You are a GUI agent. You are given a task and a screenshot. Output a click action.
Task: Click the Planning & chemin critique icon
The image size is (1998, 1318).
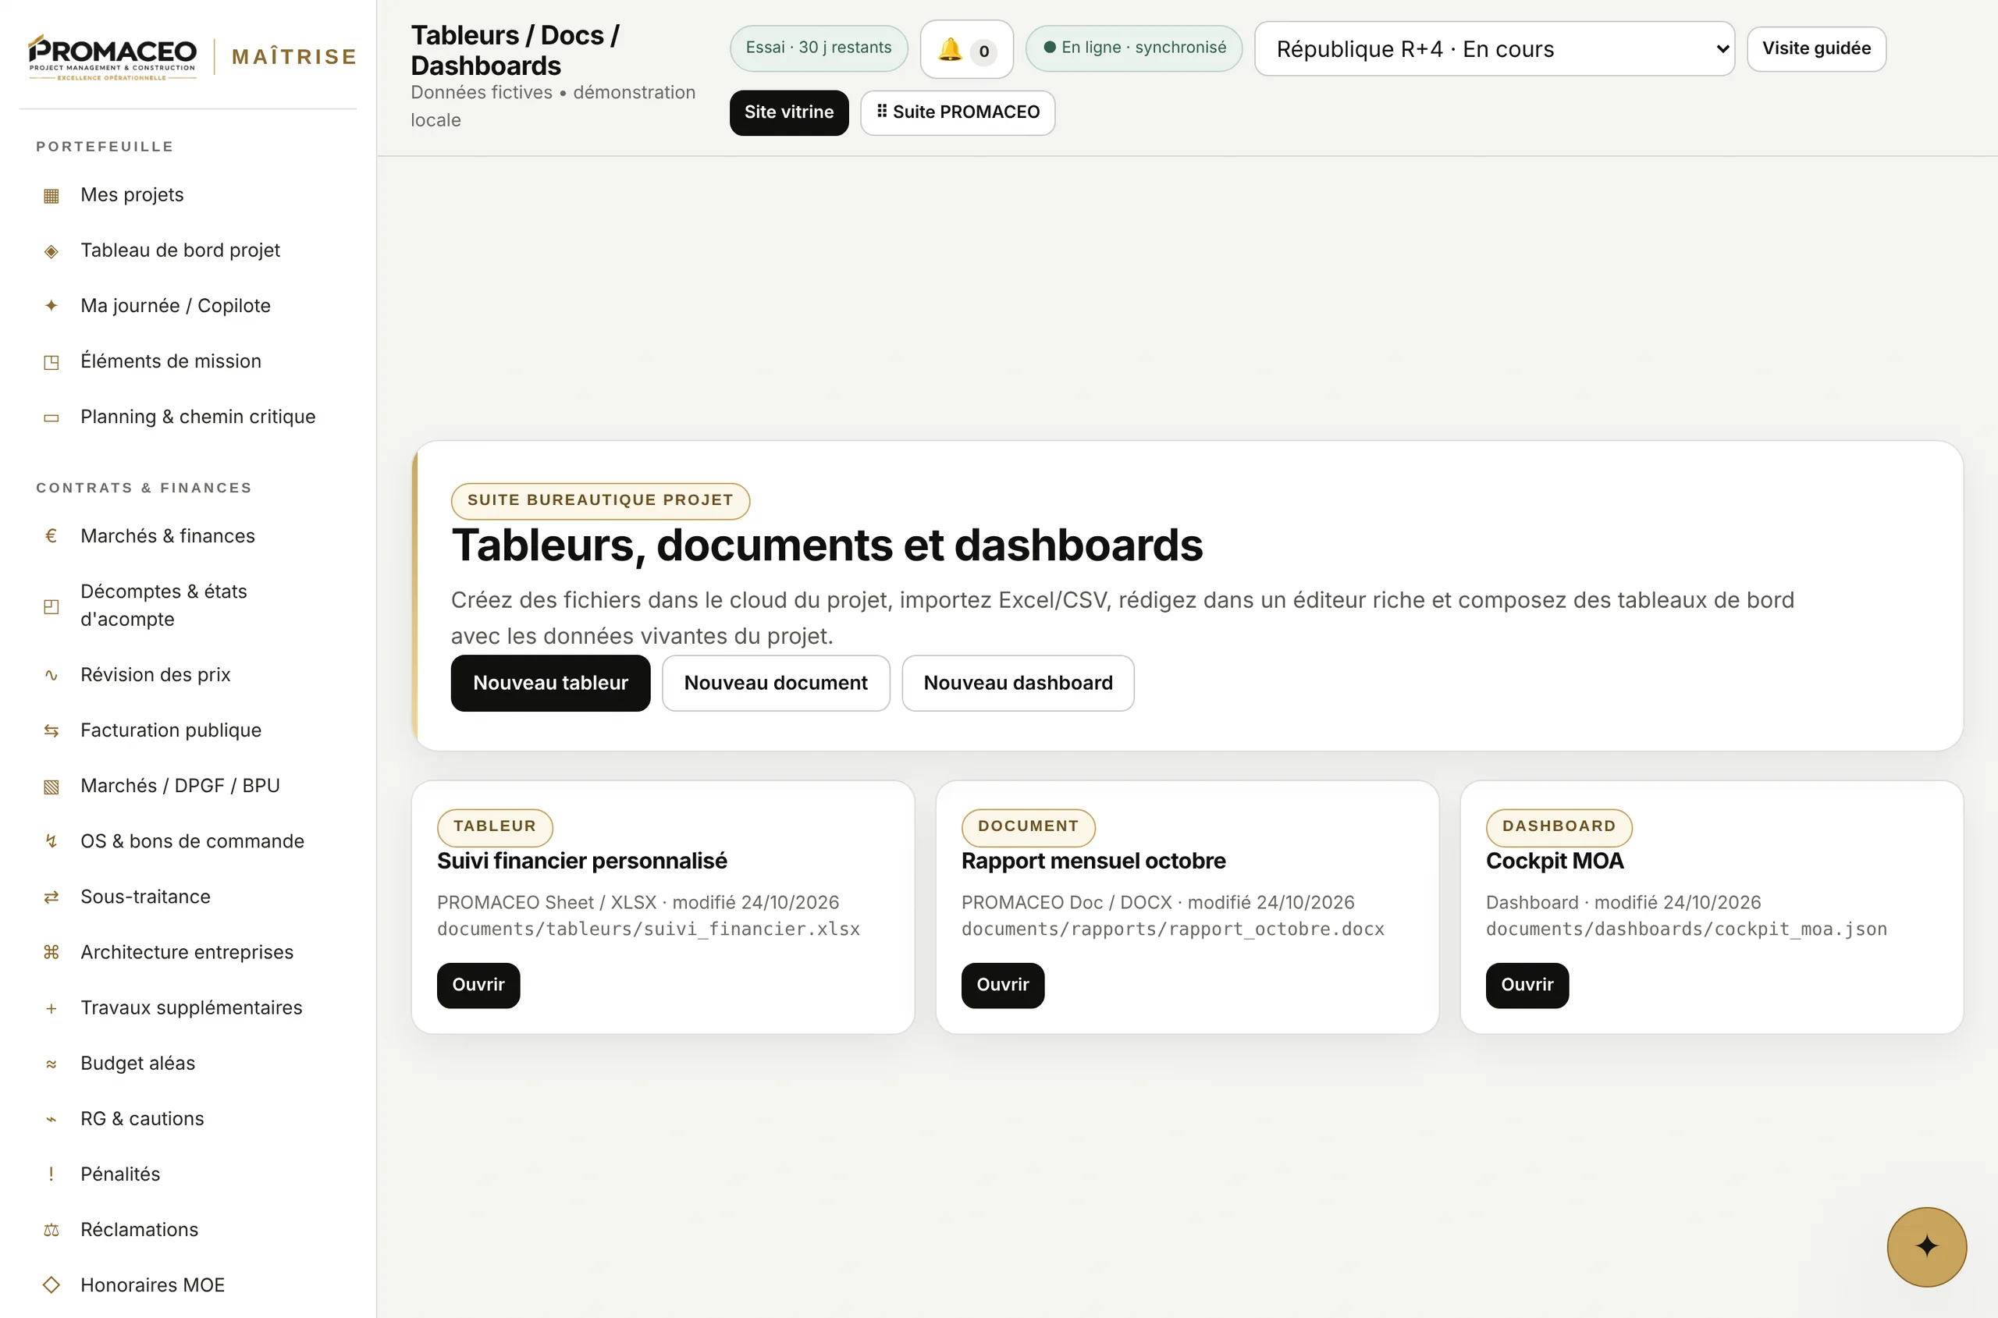tap(52, 417)
